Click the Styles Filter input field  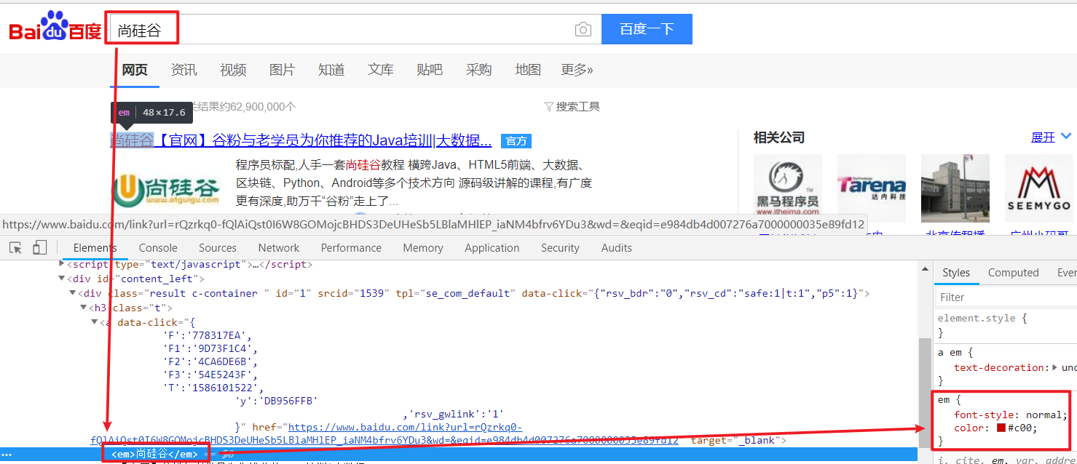(1005, 297)
